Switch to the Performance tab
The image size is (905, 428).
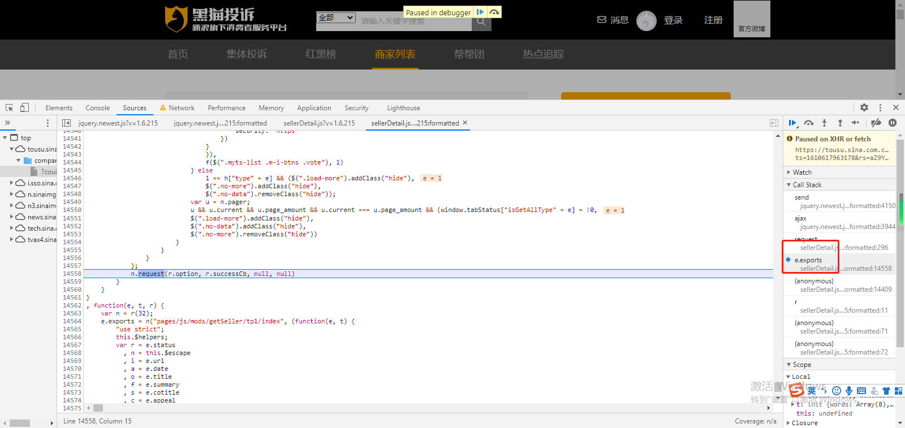click(x=226, y=108)
